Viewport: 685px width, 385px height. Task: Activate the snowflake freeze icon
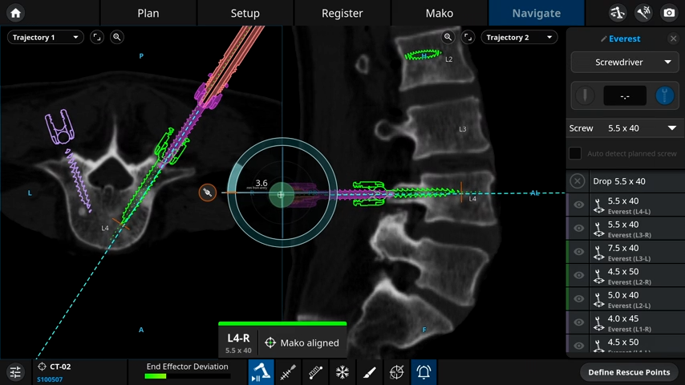tap(342, 372)
